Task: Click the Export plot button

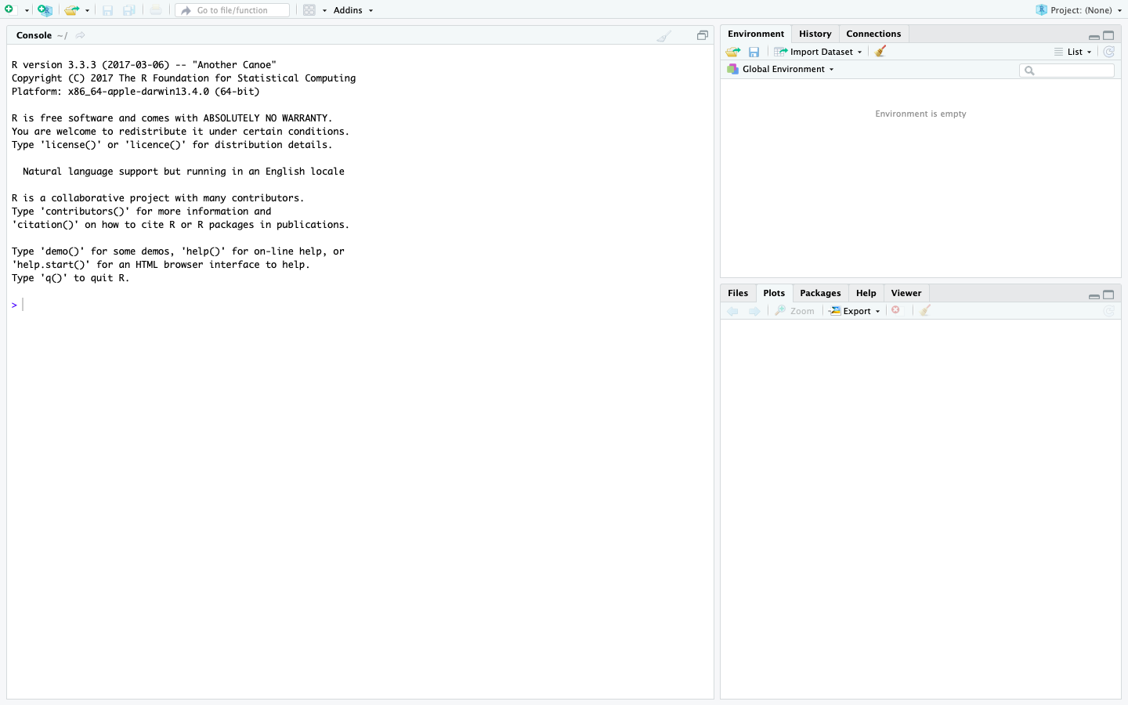Action: tap(855, 311)
